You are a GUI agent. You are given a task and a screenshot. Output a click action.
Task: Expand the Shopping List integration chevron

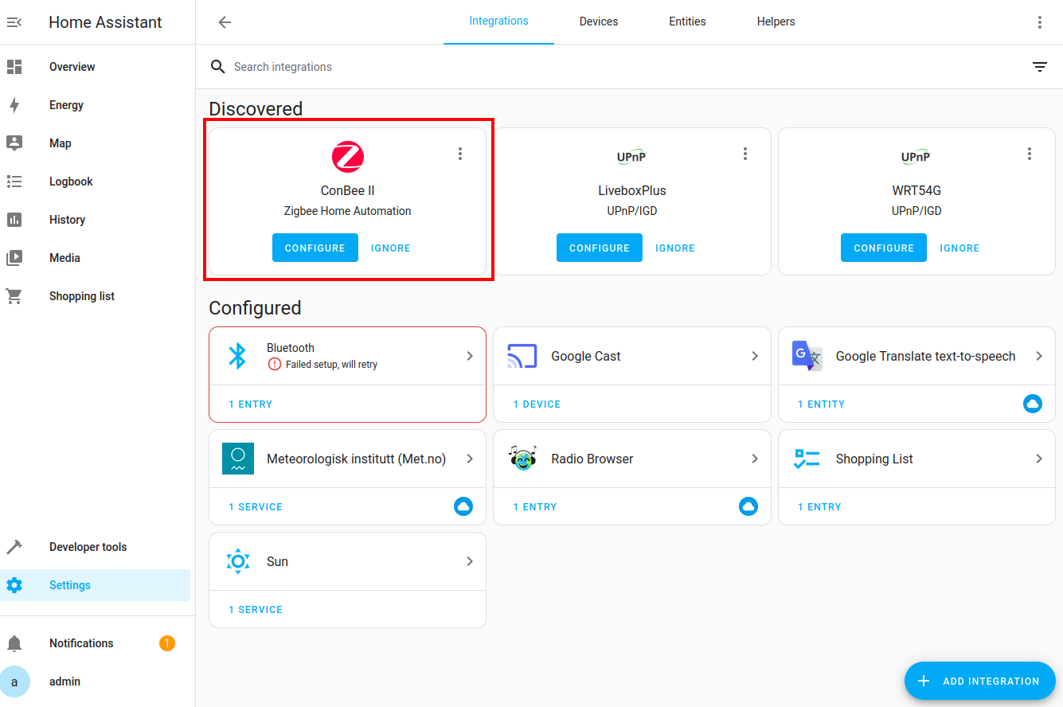(1038, 459)
